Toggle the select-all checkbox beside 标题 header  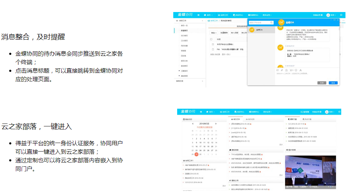[x=211, y=39]
